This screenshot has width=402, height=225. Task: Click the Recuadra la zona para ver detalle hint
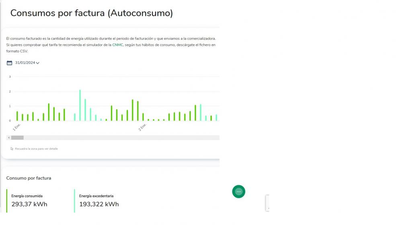37,149
